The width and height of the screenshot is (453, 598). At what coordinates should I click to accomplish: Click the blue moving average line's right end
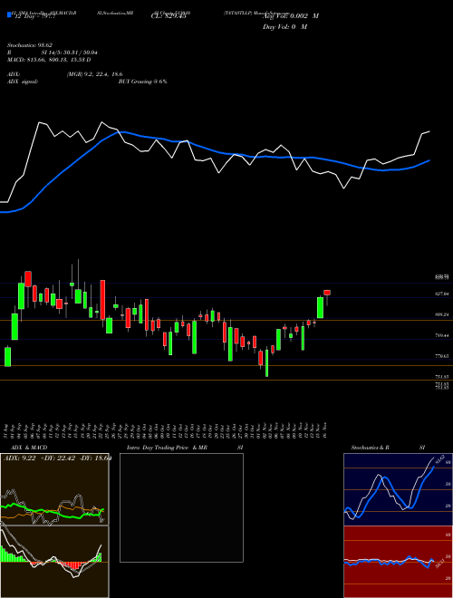429,160
